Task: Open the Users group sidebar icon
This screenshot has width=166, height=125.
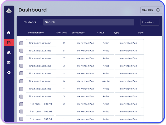Action: pos(9,53)
